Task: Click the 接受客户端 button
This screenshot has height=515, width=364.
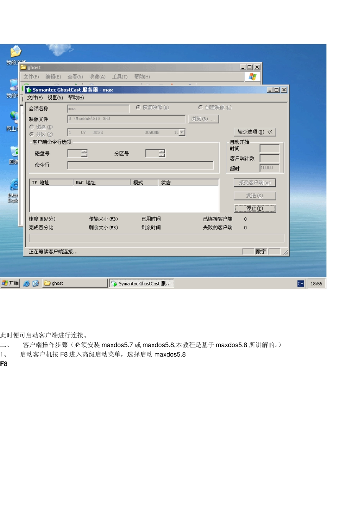Action: pyautogui.click(x=255, y=183)
